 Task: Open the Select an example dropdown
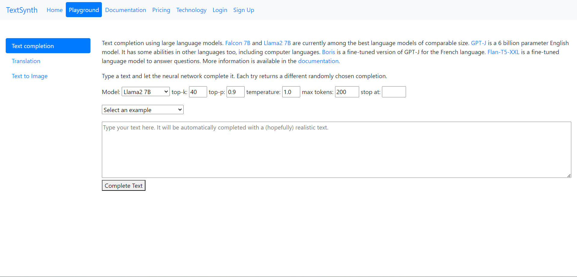coord(142,110)
